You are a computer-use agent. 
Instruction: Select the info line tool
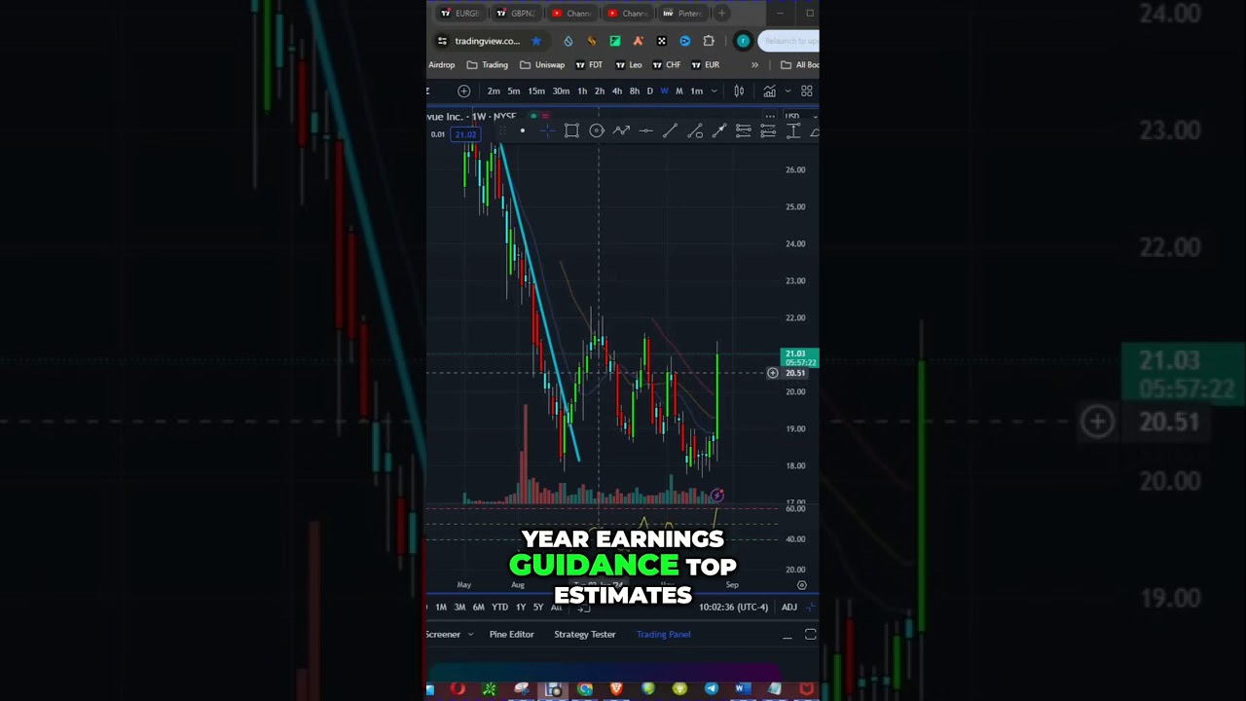pos(695,131)
